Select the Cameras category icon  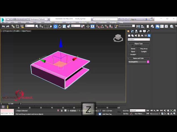coord(139,36)
